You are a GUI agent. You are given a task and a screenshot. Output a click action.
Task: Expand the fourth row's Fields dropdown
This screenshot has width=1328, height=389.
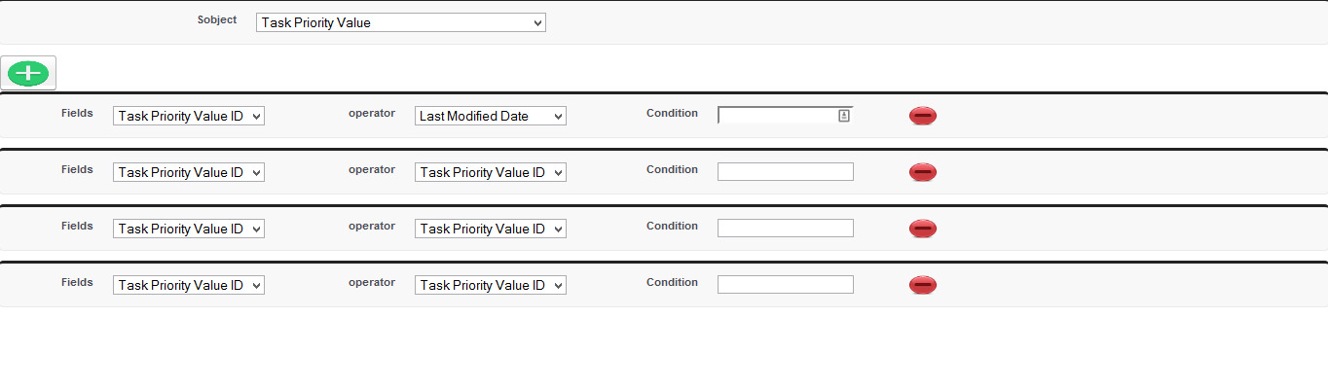pos(188,285)
